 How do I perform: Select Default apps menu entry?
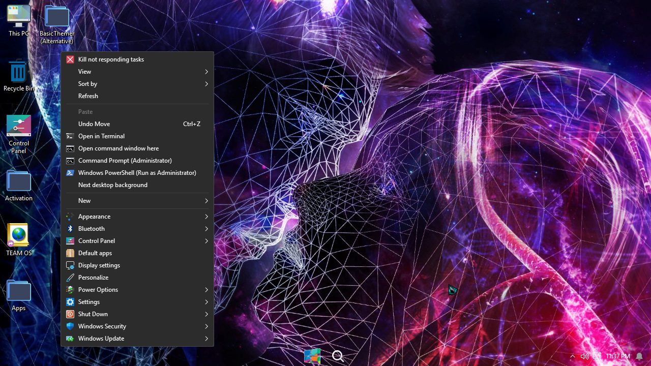coord(137,253)
